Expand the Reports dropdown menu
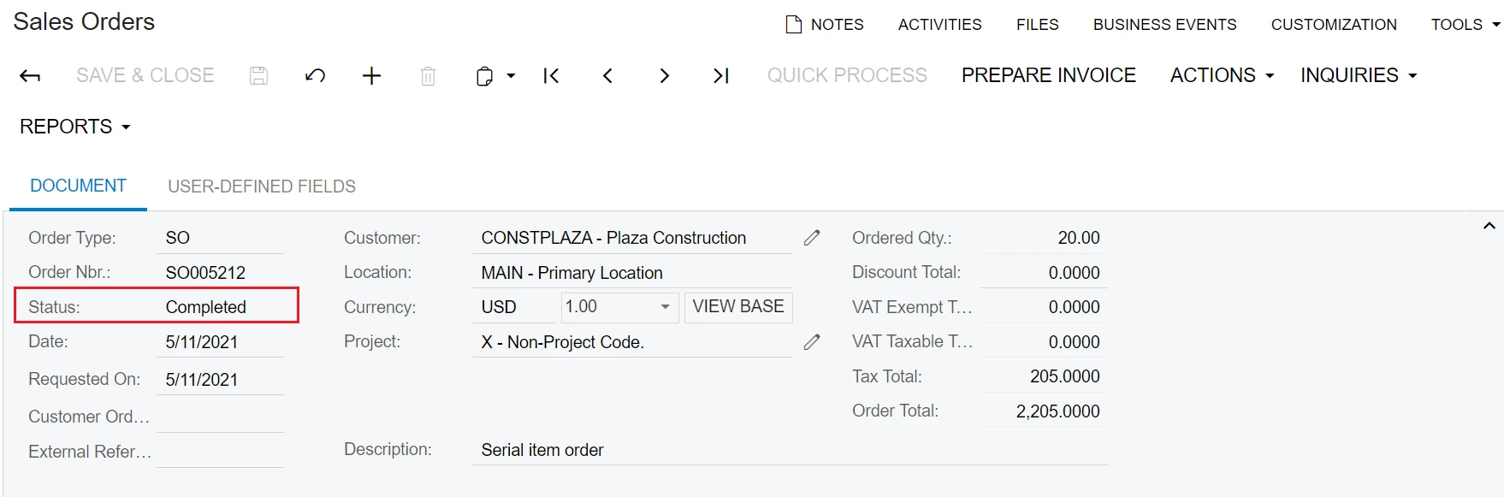This screenshot has height=497, width=1504. click(x=75, y=127)
